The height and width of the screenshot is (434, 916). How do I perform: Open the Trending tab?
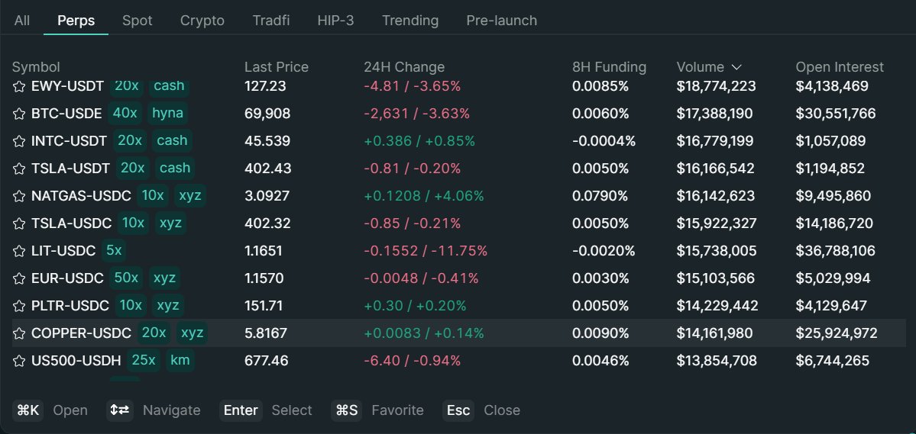[x=410, y=21]
